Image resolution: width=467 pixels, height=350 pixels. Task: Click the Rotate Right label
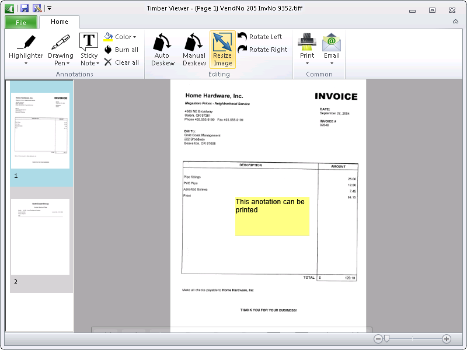(268, 50)
